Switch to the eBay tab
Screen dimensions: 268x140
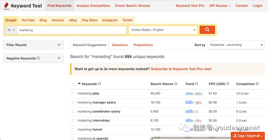coord(73,20)
